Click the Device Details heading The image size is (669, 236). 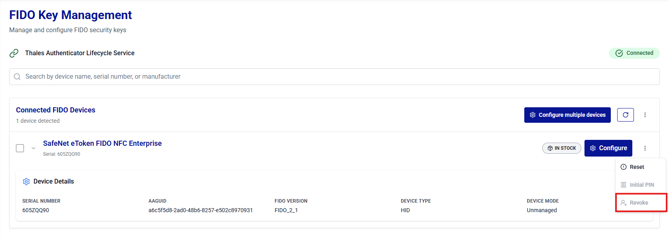click(x=54, y=182)
